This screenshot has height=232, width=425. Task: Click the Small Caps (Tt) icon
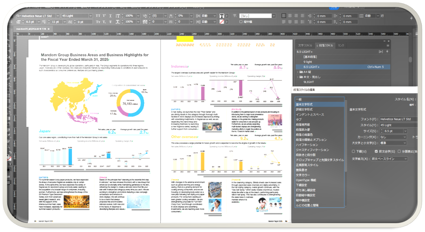click(98, 22)
